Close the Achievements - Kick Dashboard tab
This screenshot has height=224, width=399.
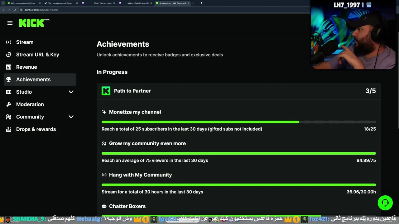pyautogui.click(x=188, y=3)
